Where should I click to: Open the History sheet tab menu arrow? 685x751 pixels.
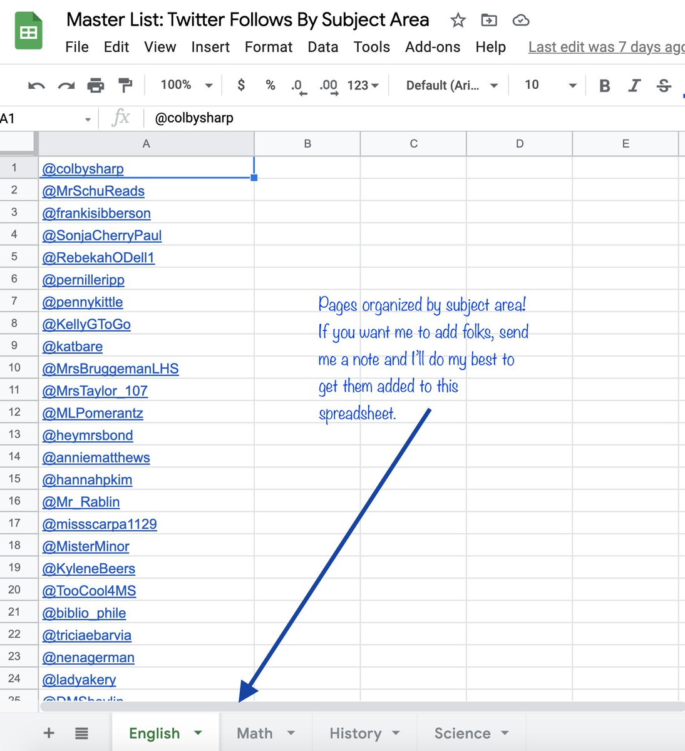[x=396, y=732]
